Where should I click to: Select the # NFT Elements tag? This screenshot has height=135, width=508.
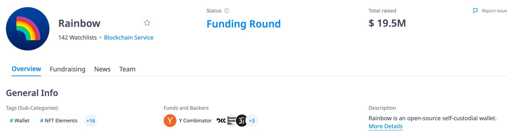59,121
